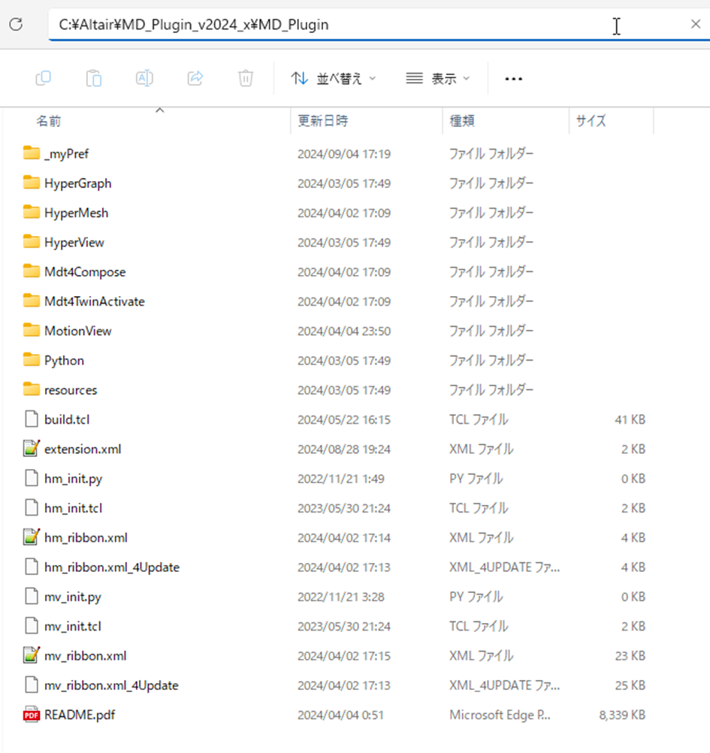Screen dimensions: 710x753
Task: Select the README.pdf file name
Action: (x=80, y=715)
